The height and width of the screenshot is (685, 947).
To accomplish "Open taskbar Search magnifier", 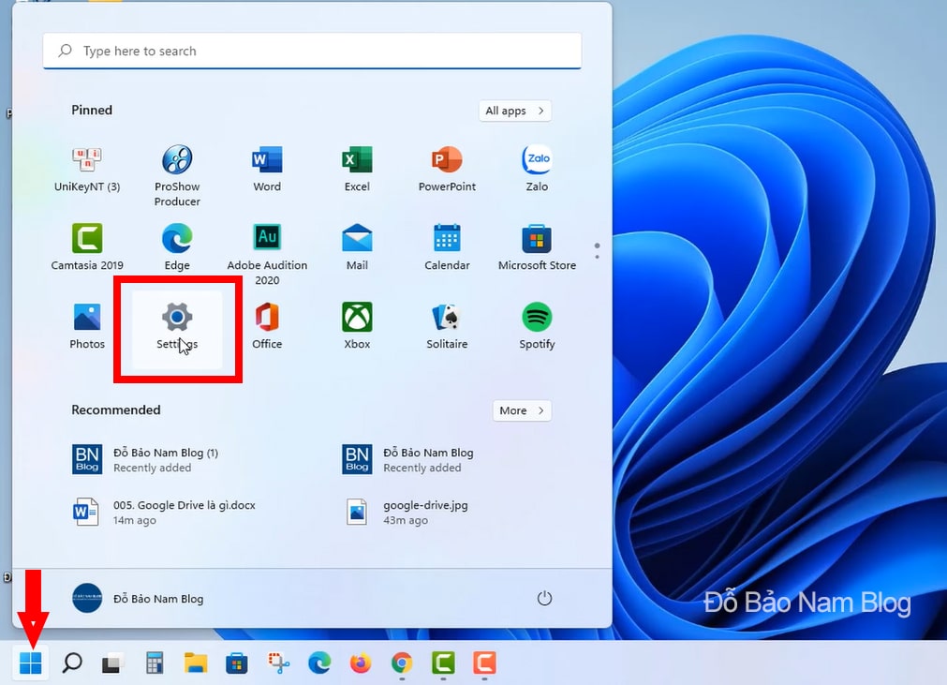I will pos(72,663).
